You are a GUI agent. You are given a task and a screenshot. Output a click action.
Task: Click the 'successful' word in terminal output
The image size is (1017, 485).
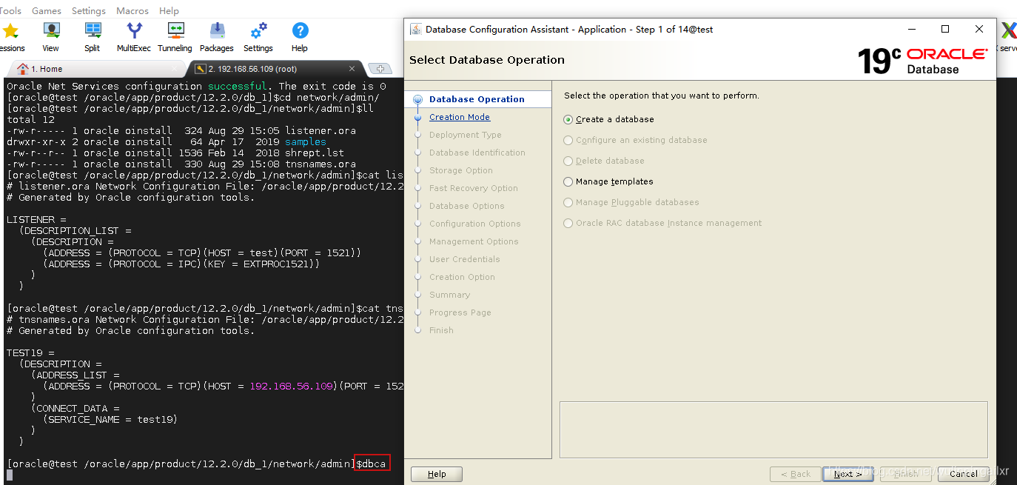[x=237, y=86]
